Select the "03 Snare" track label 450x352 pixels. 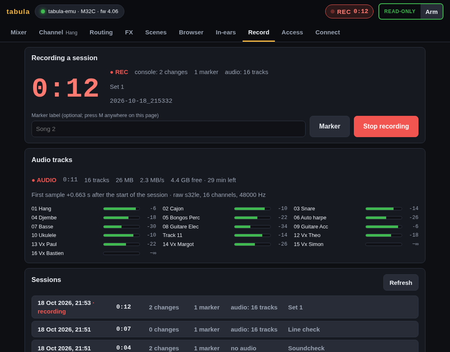pos(304,209)
